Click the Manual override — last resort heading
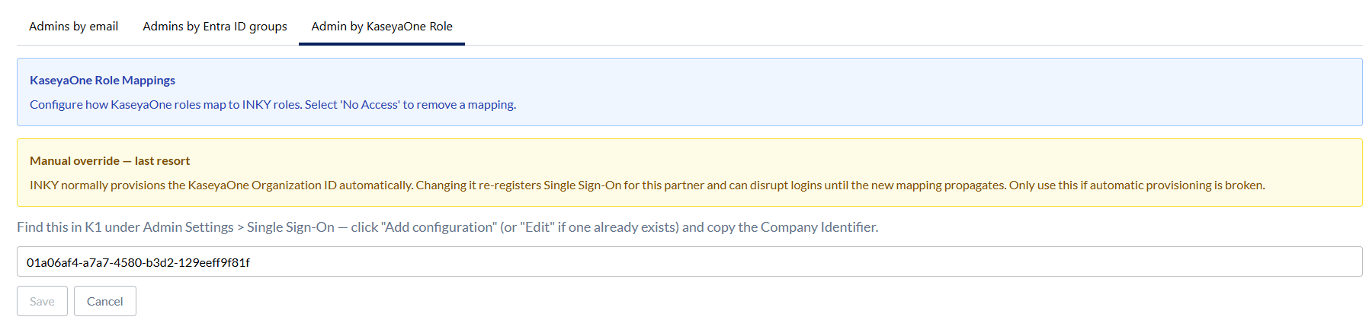 click(x=110, y=160)
